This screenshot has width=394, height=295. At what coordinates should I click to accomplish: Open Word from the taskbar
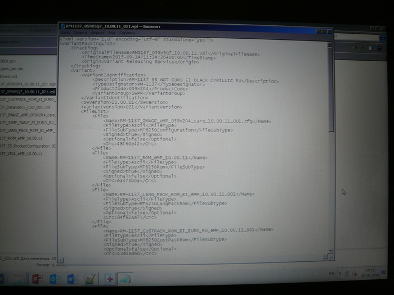(73, 279)
